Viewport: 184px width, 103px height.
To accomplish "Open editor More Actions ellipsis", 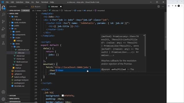I will click(163, 7).
